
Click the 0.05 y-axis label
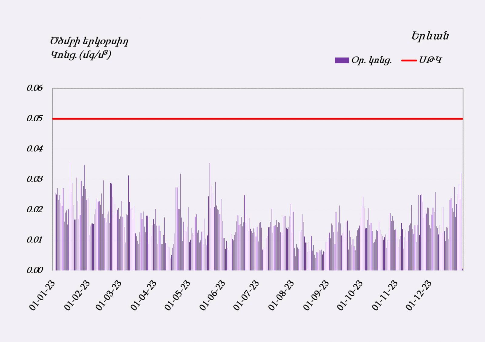(x=35, y=118)
